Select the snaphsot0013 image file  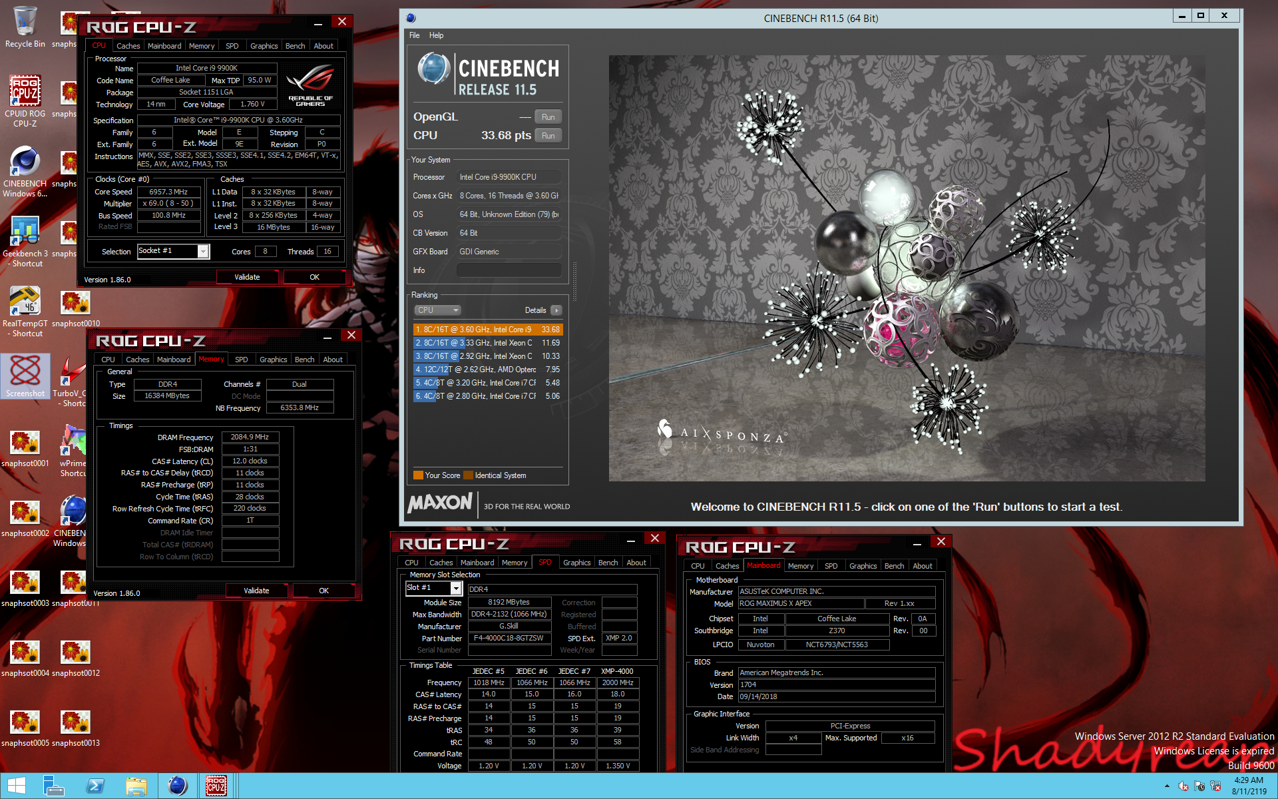click(x=75, y=728)
